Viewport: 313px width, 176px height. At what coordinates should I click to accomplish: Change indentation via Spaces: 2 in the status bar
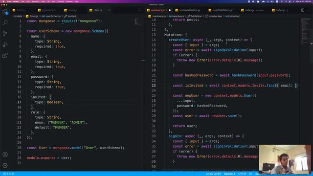[x=229, y=174]
